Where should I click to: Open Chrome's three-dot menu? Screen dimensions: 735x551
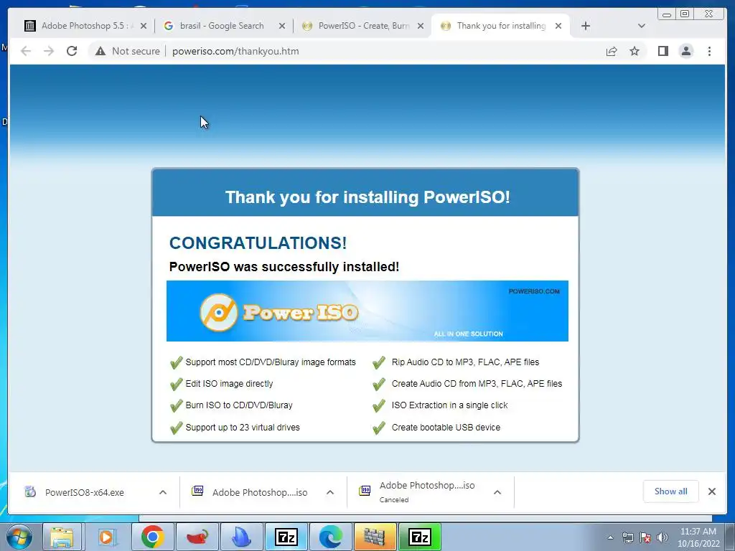tap(709, 51)
